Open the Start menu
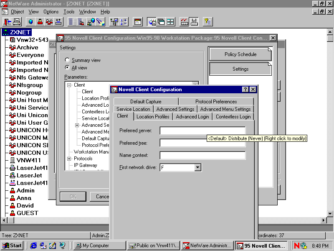 tap(12, 246)
